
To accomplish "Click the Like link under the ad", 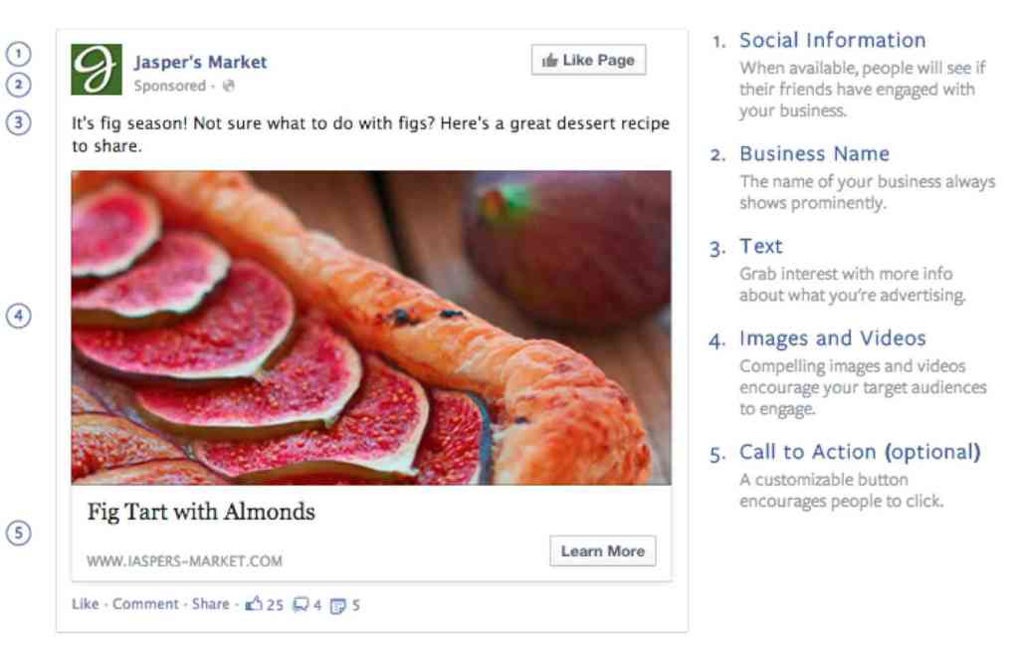I will coord(86,604).
